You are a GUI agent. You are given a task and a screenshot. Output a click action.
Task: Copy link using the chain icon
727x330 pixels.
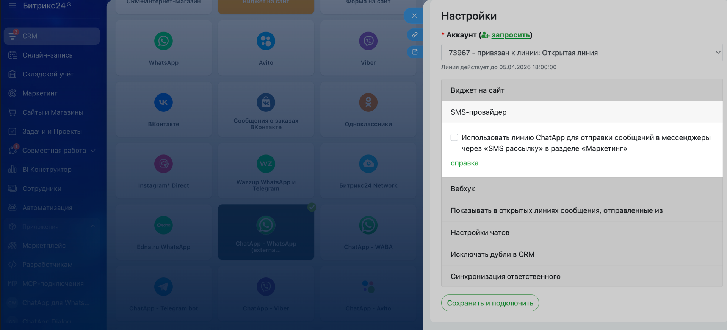point(414,35)
